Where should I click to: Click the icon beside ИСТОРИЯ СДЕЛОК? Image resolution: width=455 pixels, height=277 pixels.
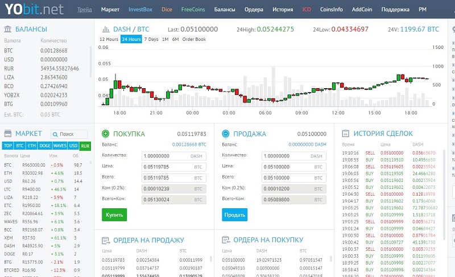tap(346, 134)
